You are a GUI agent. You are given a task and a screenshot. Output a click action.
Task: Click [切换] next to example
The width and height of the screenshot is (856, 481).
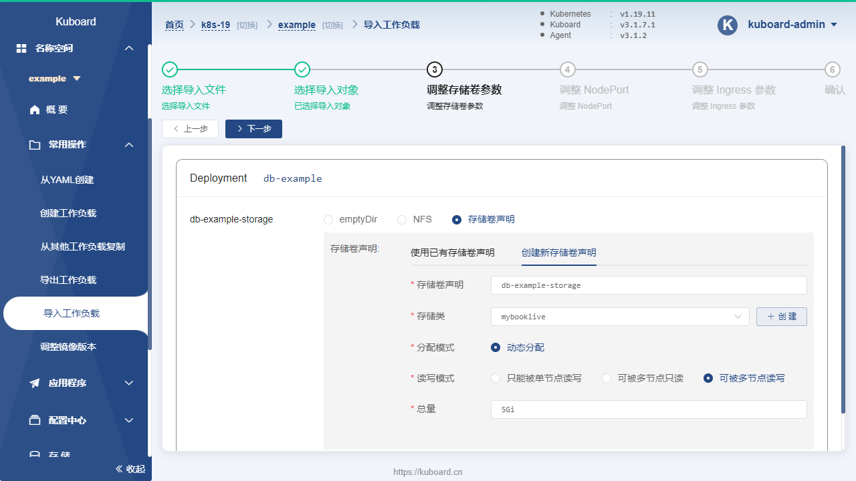[x=332, y=25]
